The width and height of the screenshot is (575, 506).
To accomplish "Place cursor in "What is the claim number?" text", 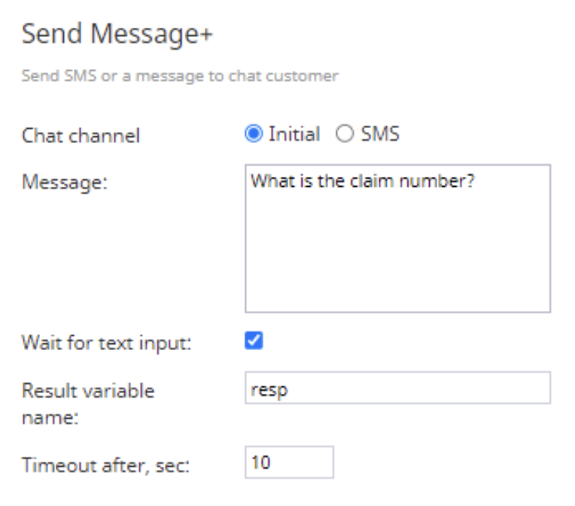I will tap(362, 181).
